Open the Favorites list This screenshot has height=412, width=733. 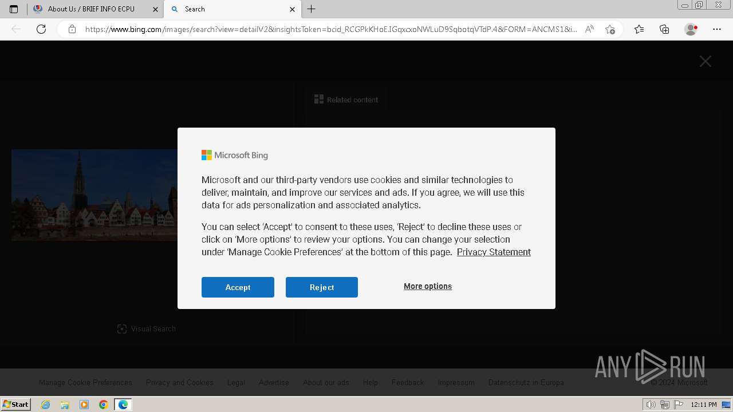point(639,29)
